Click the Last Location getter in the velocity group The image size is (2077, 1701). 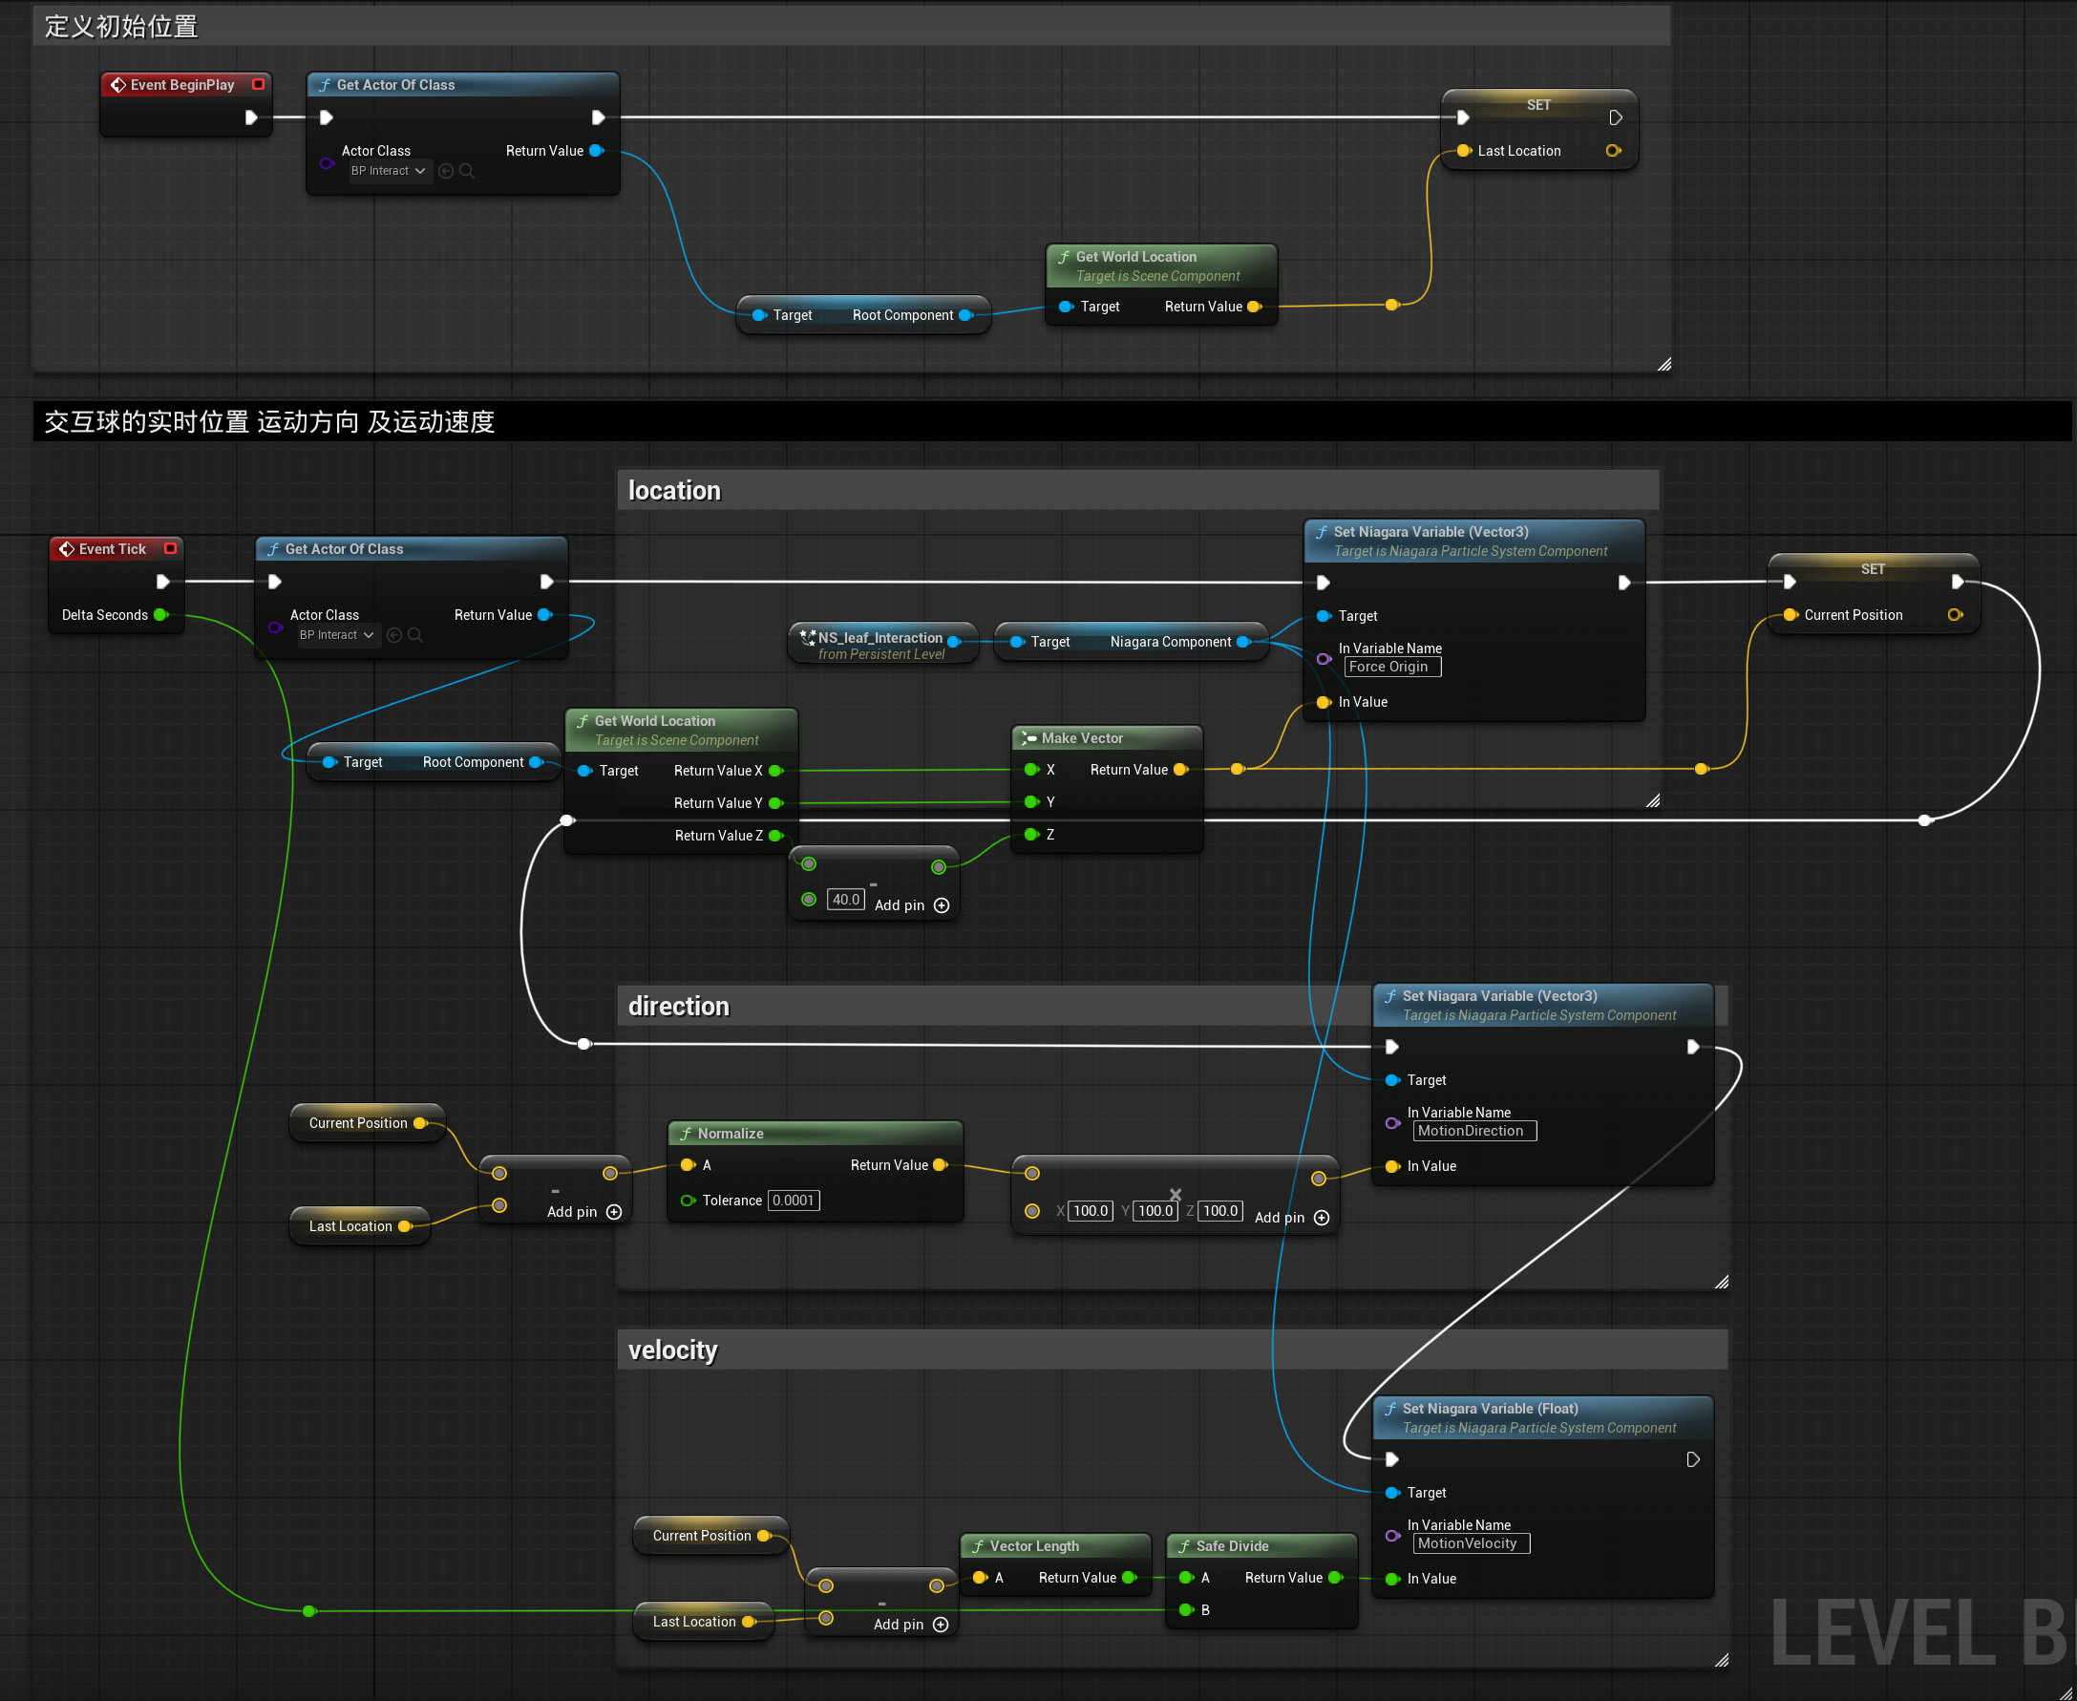coord(705,1622)
